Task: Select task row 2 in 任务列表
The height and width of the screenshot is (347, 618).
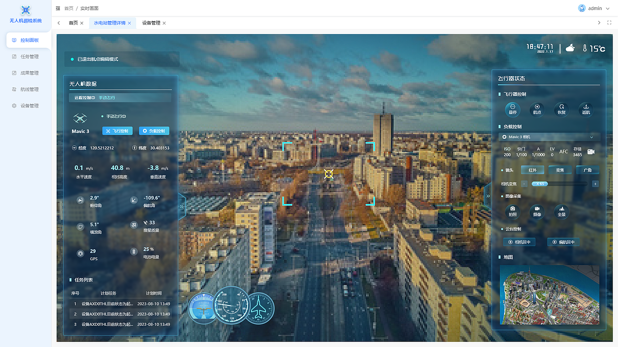Action: point(121,314)
